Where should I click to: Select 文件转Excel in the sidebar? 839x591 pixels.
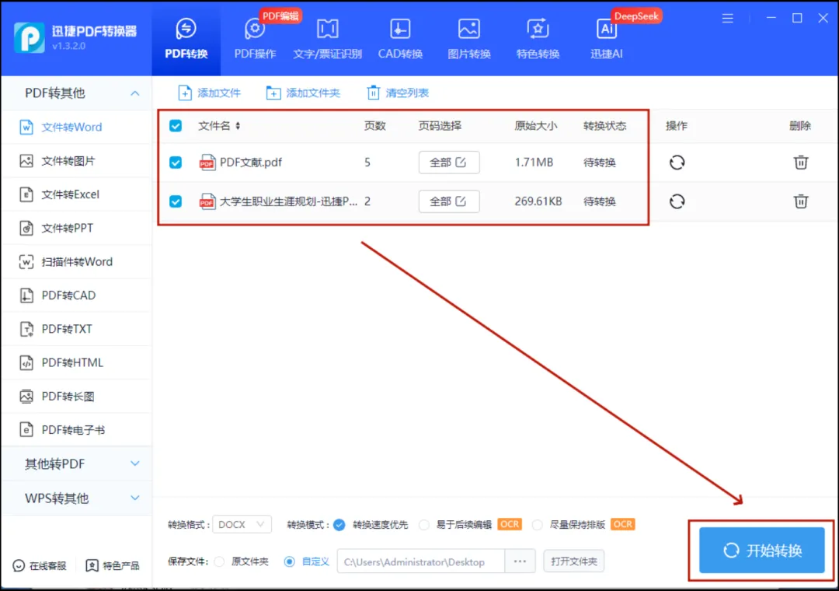pos(78,194)
